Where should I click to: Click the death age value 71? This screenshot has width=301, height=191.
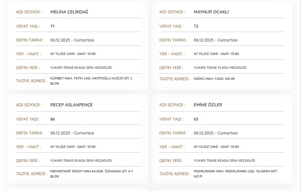[x=52, y=26]
